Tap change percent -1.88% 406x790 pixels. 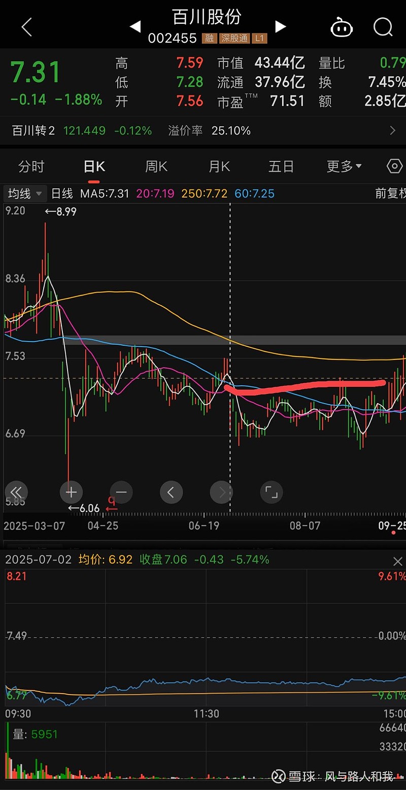click(78, 100)
